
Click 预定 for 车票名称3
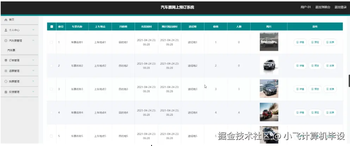coord(315,89)
